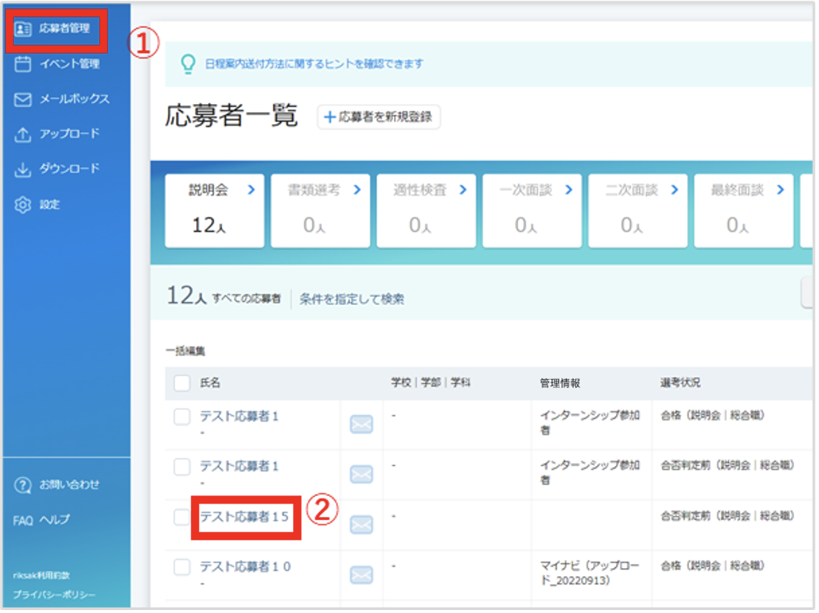
Task: Click mail icon for テスト応募者１０
Action: pos(361,575)
